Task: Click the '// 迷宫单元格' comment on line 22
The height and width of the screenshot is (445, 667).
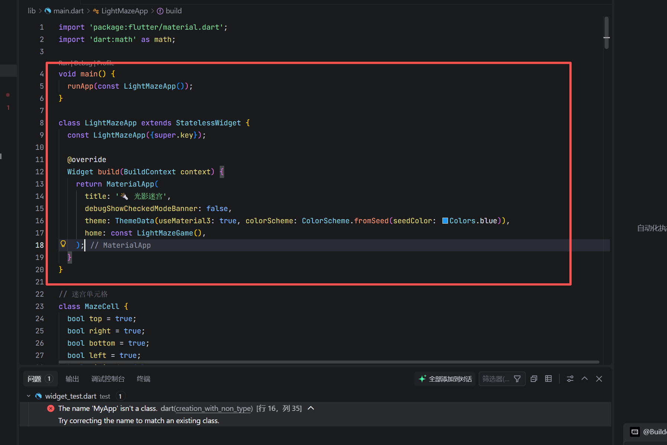Action: pyautogui.click(x=83, y=294)
